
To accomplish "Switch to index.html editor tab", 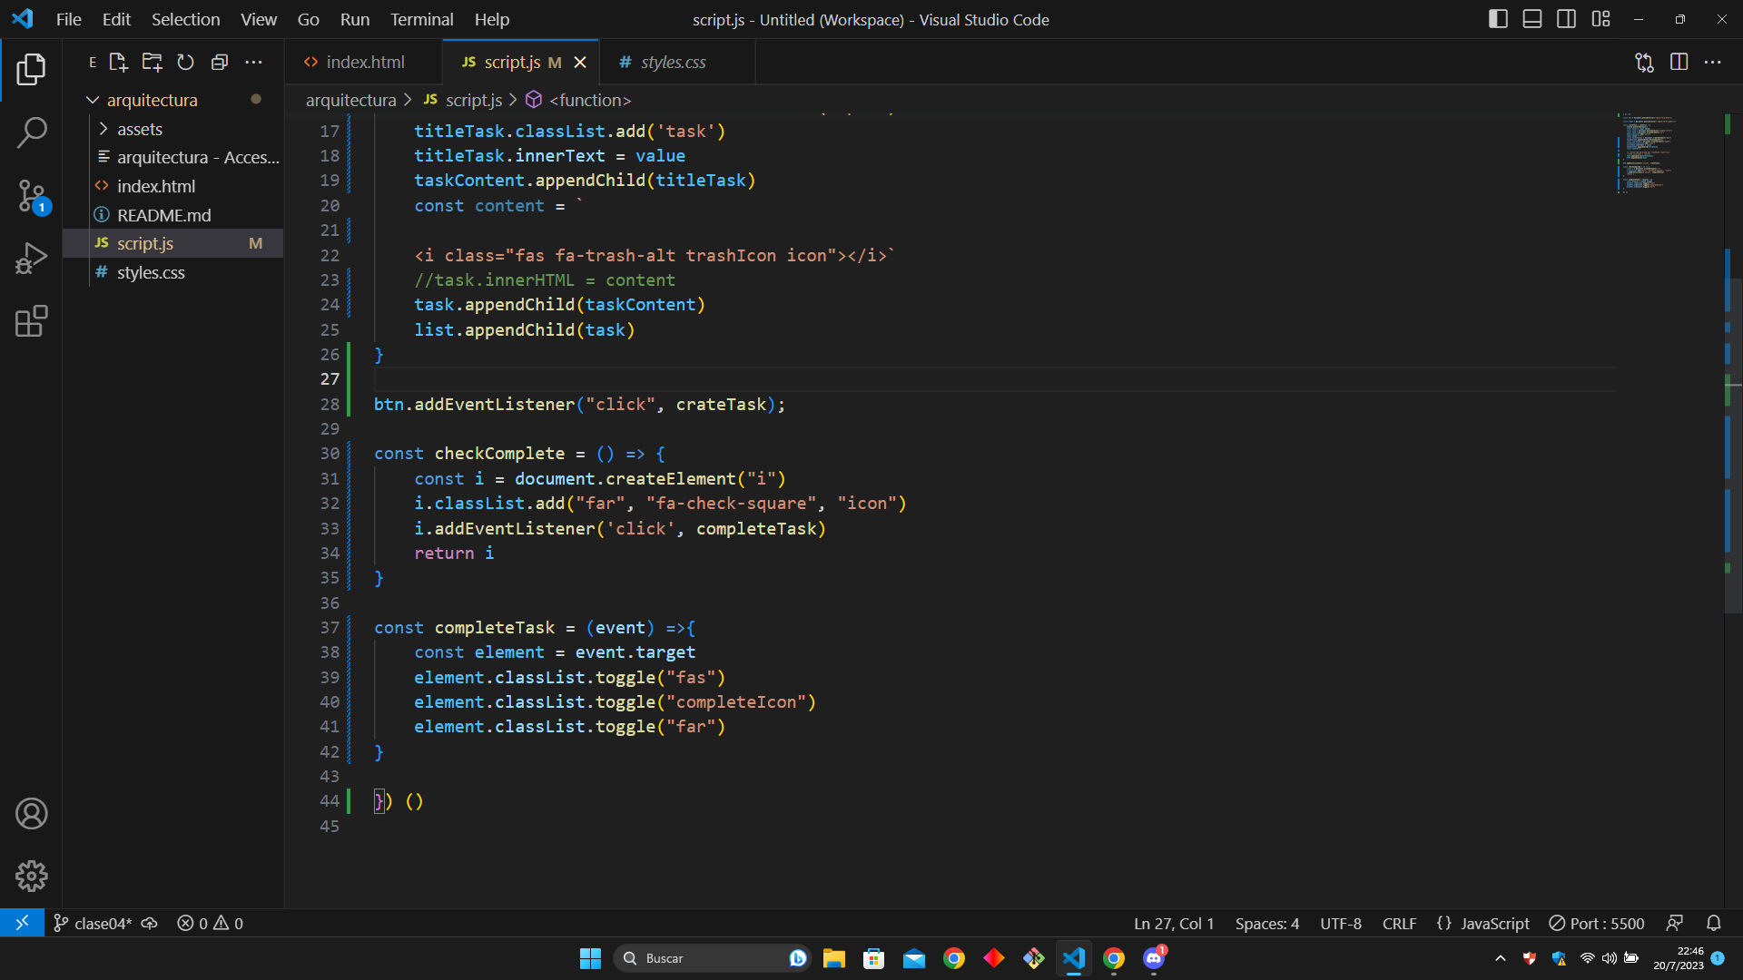I will point(364,62).
